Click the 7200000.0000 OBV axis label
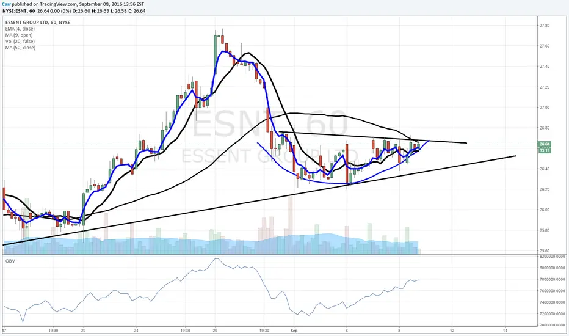Viewport: 569px width, 336px height. click(553, 313)
